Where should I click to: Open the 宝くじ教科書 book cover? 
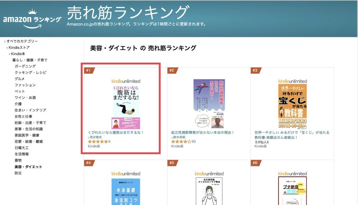[x=292, y=106]
